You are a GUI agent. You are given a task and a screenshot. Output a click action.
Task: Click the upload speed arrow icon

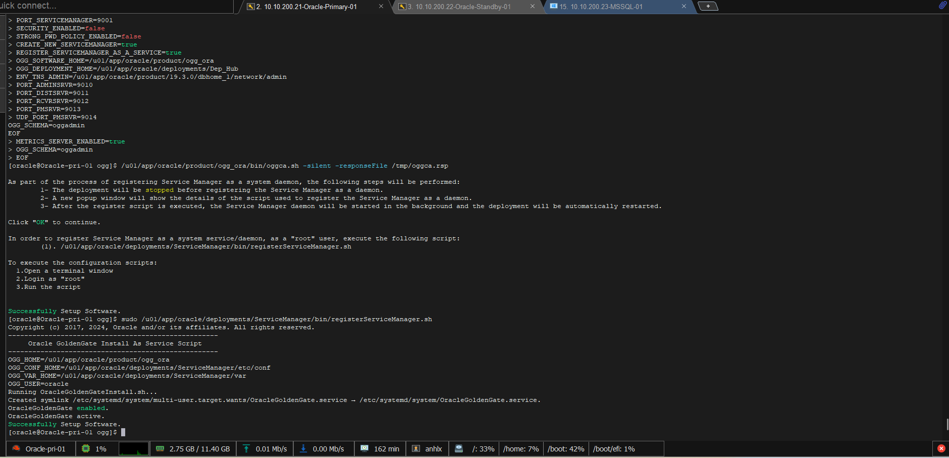pyautogui.click(x=246, y=448)
